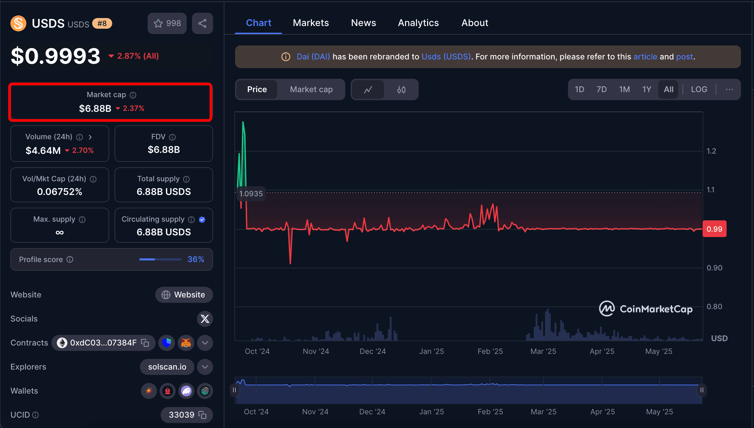Screen dimensions: 754x428
Task: Add token to MetaMask fox icon
Action: coord(186,343)
